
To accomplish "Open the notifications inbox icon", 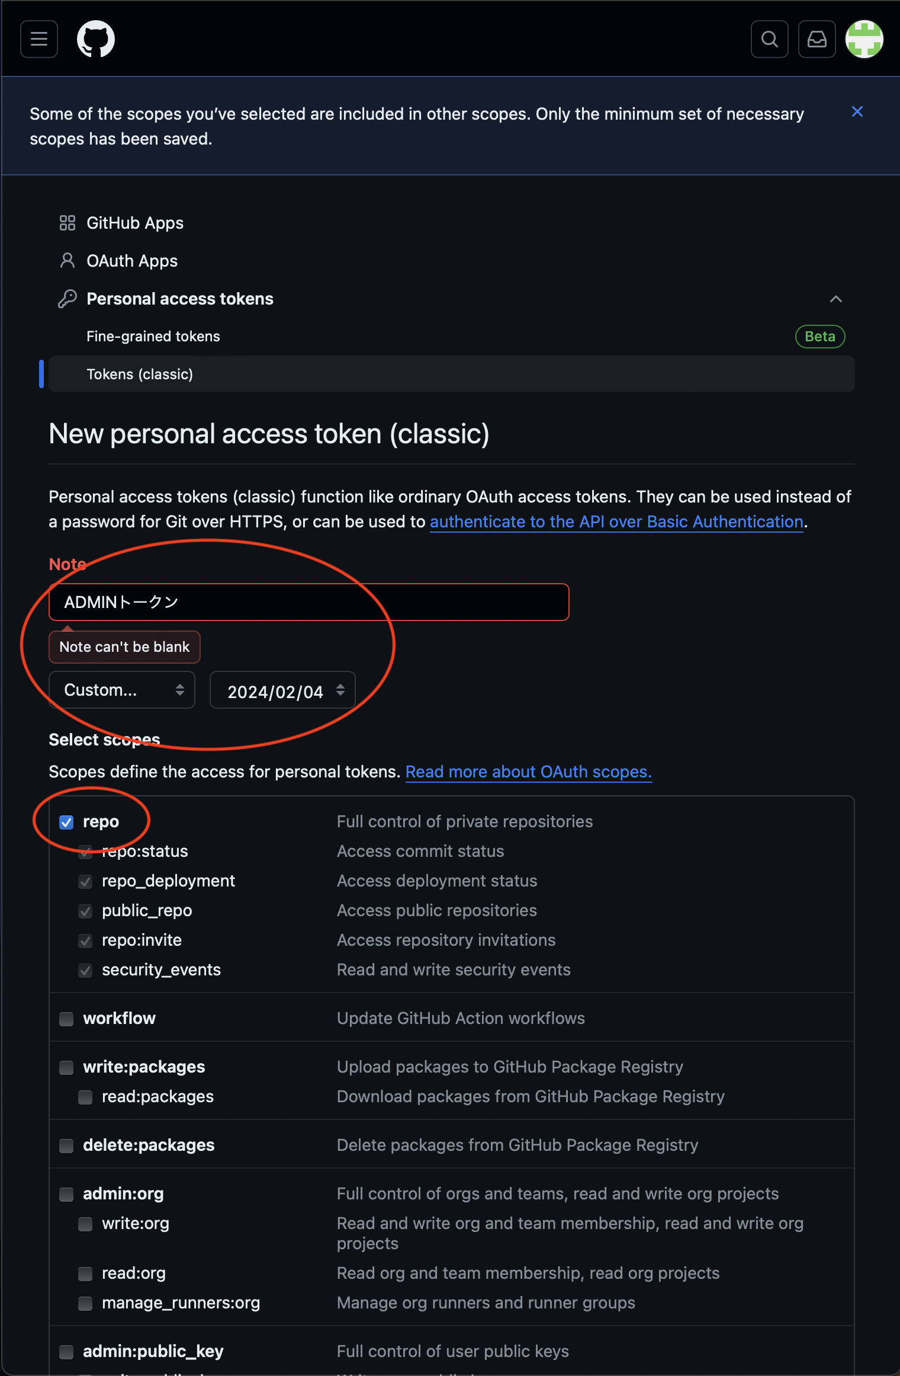I will (x=817, y=39).
